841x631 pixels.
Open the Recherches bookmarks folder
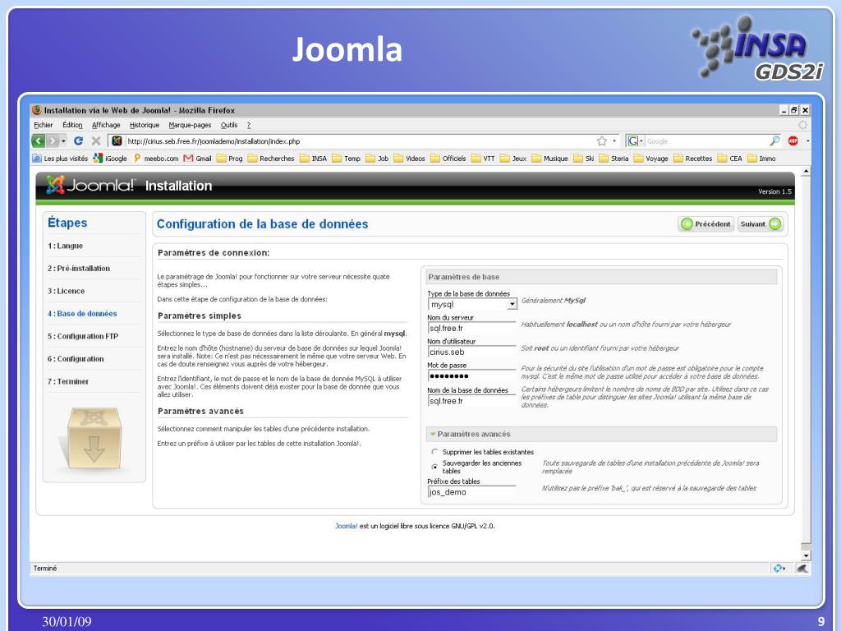click(271, 159)
